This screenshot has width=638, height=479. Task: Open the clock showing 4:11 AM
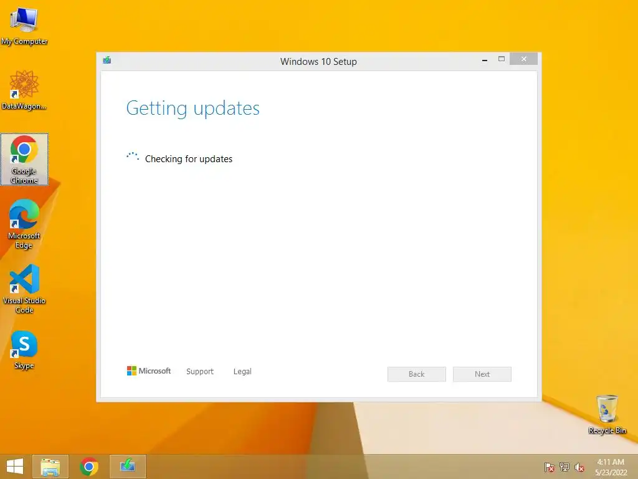click(611, 467)
